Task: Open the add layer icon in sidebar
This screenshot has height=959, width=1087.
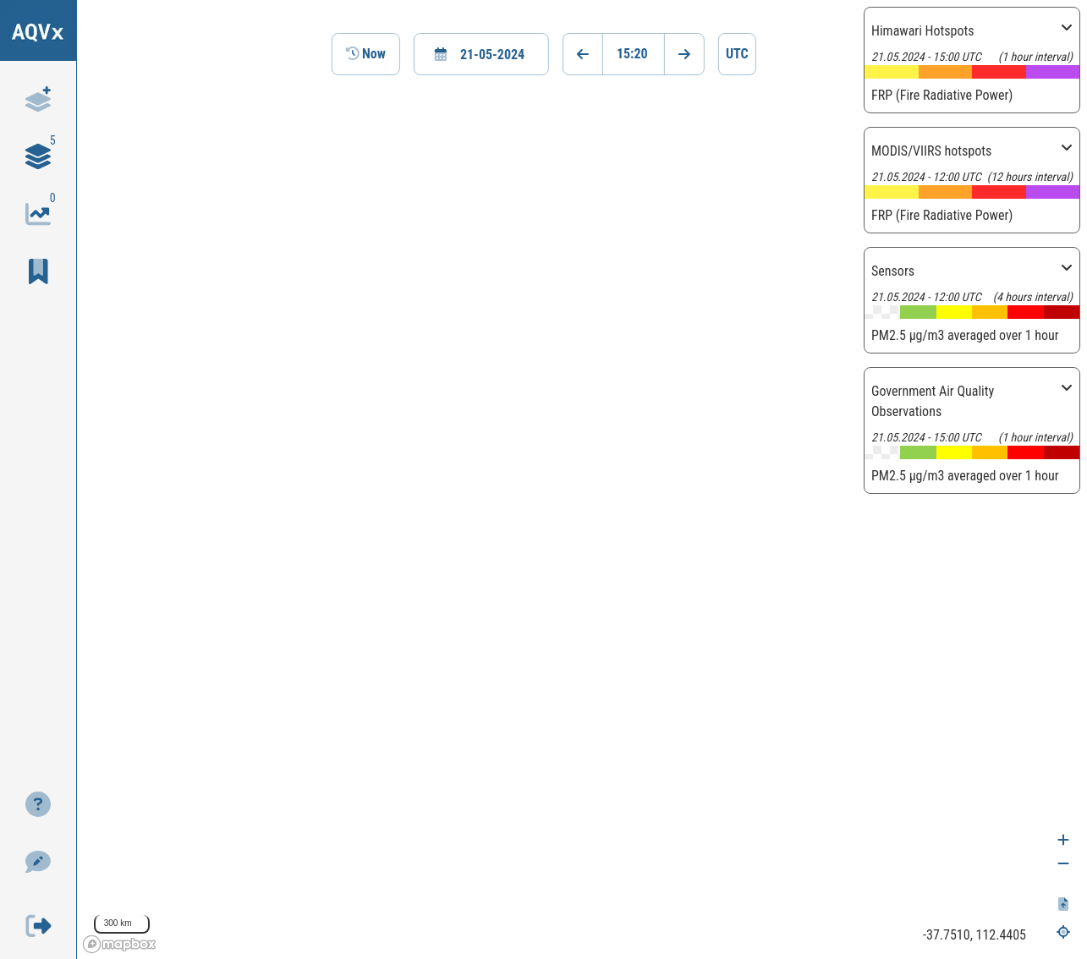Action: click(38, 99)
